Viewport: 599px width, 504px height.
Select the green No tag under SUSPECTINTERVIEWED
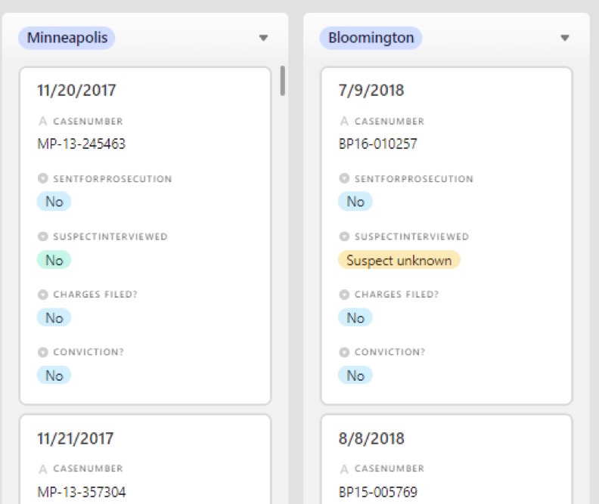pyautogui.click(x=54, y=260)
